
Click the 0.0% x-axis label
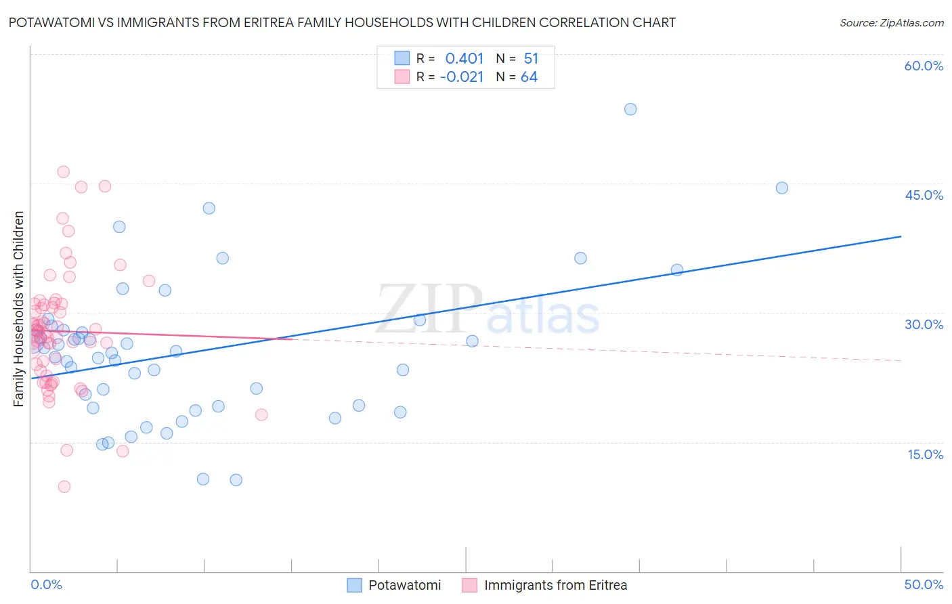tap(47, 584)
